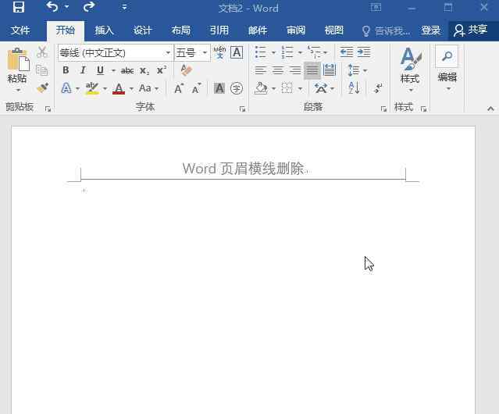Apply multilevel list formatting

315,52
